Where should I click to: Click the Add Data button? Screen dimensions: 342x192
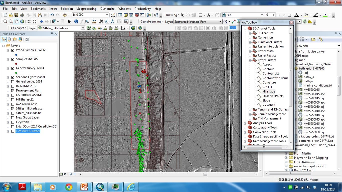coord(65,15)
